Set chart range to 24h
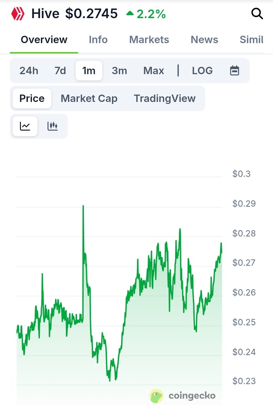 29,71
